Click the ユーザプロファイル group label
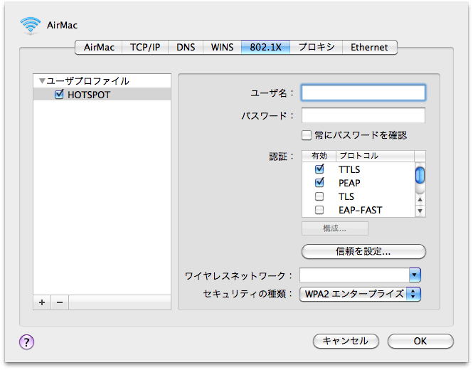This screenshot has height=370, width=473. (87, 81)
